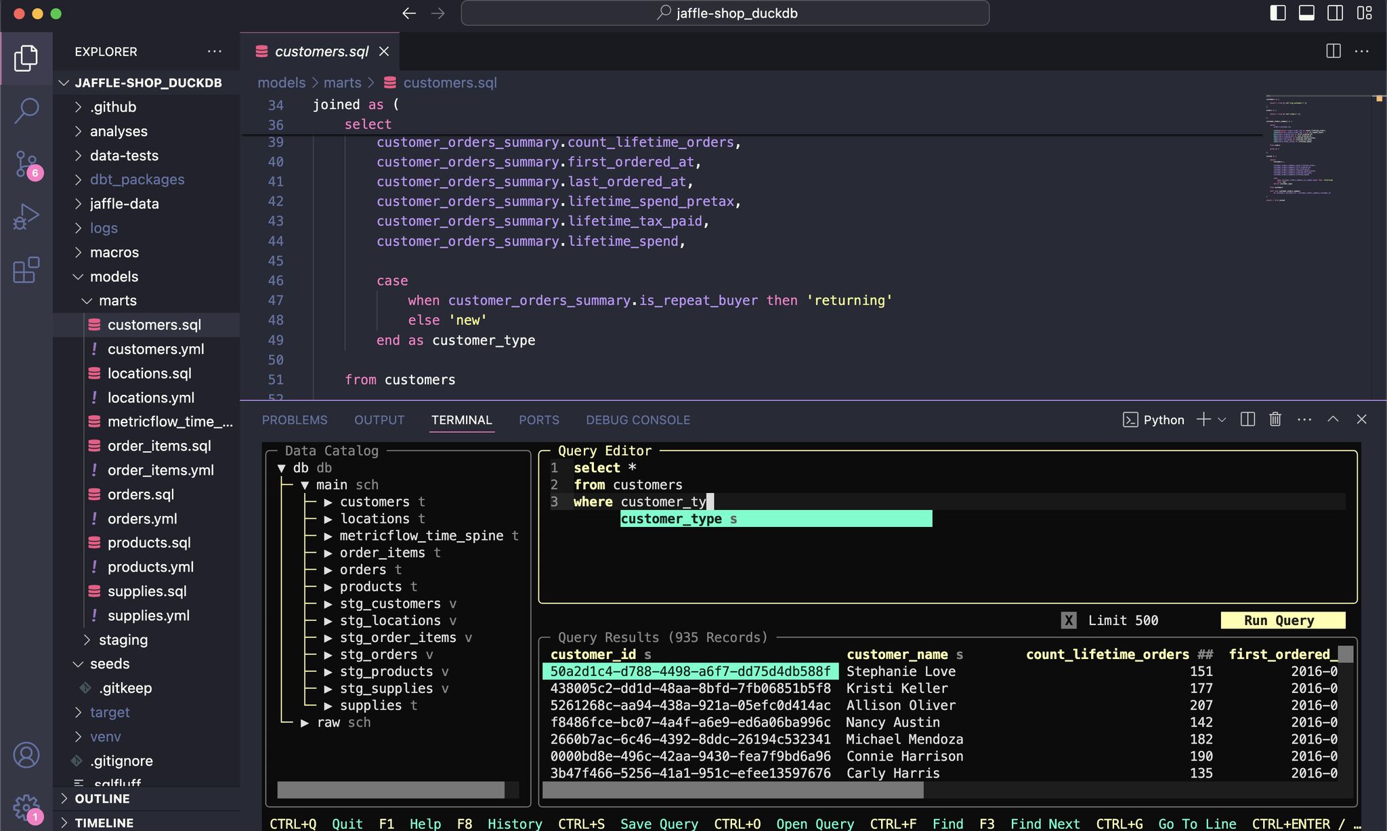The image size is (1387, 831).
Task: Accept the customer_type autocomplete suggestion
Action: click(776, 519)
